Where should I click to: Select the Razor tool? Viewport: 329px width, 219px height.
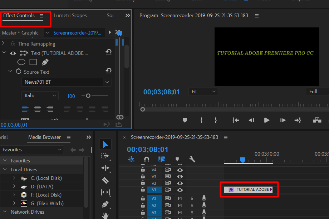point(105,181)
